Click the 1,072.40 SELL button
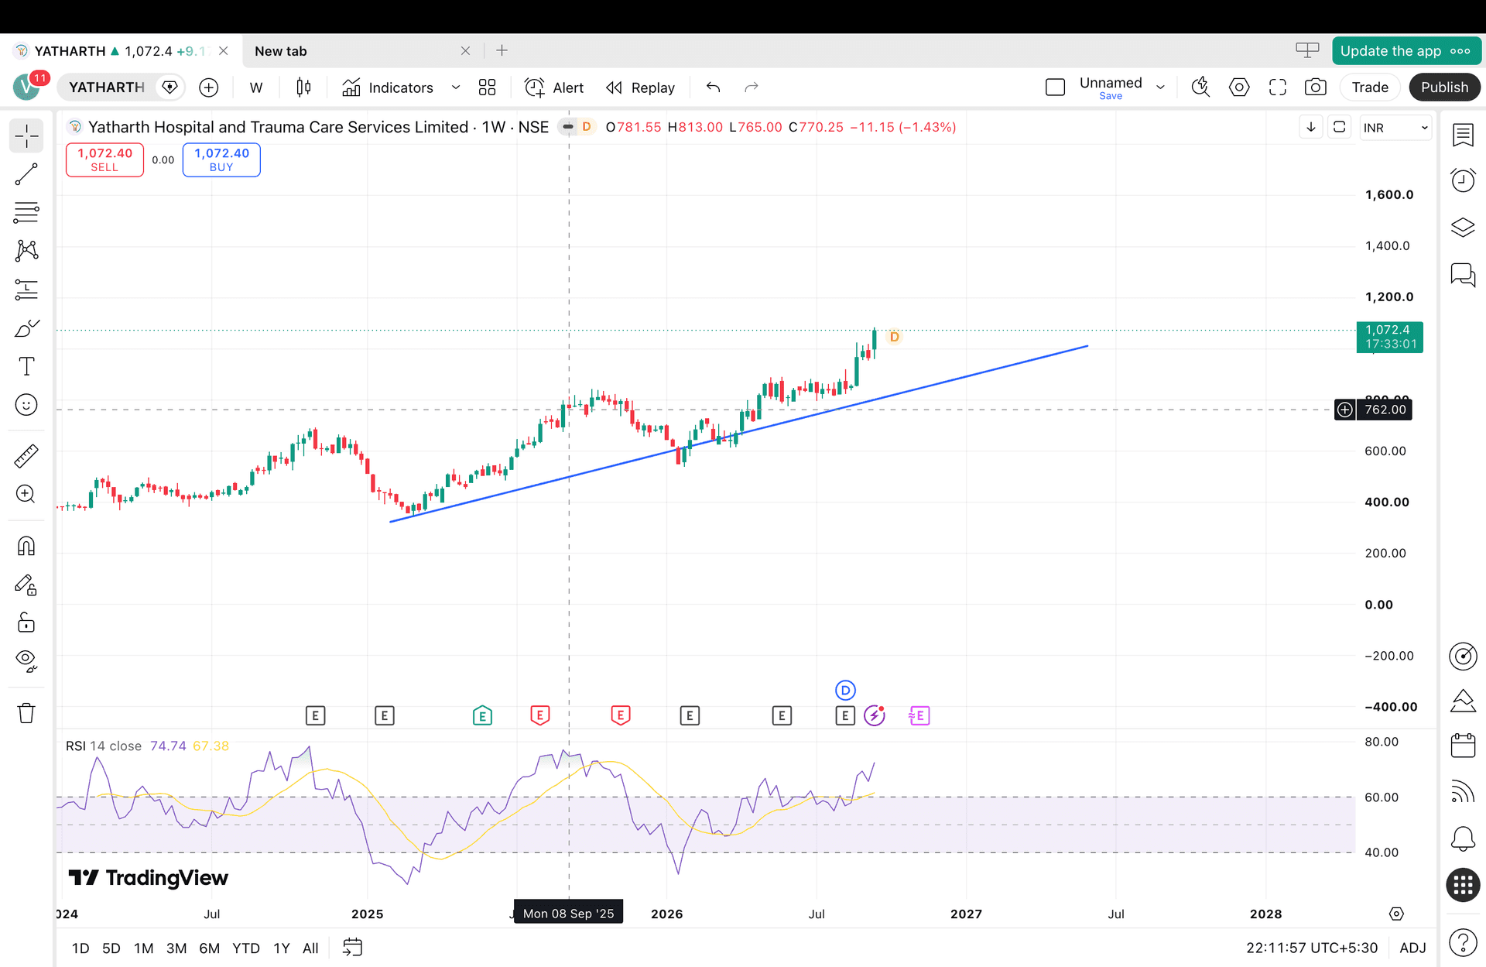This screenshot has width=1486, height=967. tap(104, 159)
